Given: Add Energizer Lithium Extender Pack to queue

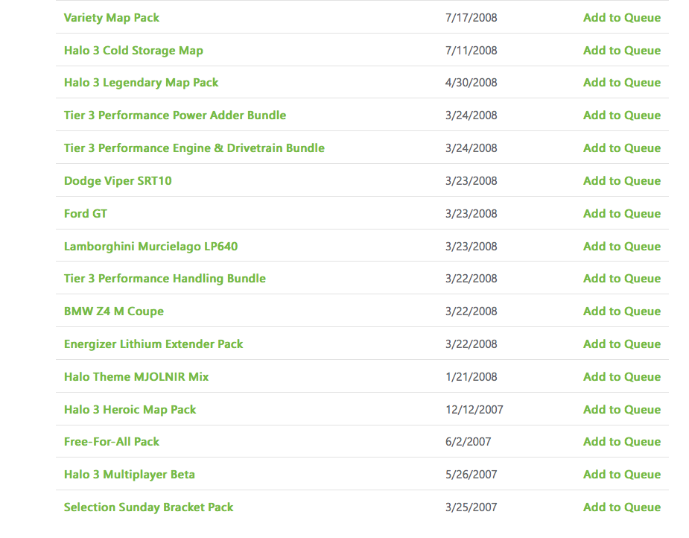Looking at the screenshot, I should click(622, 344).
